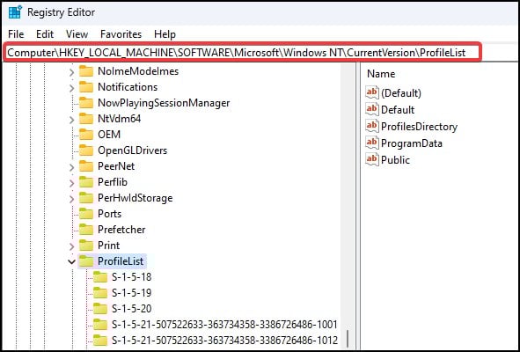This screenshot has width=520, height=352.
Task: Open the View menu
Action: 77,34
